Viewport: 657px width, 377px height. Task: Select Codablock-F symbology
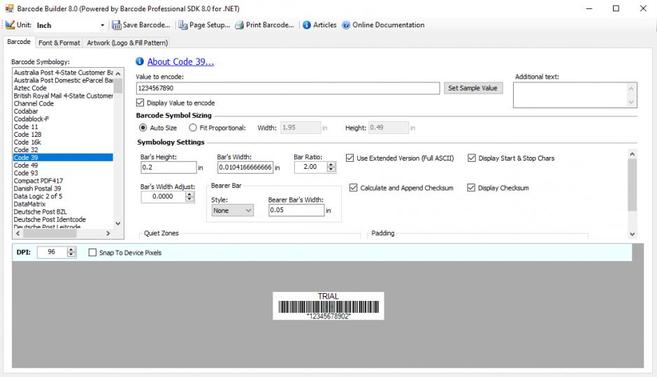pos(31,119)
